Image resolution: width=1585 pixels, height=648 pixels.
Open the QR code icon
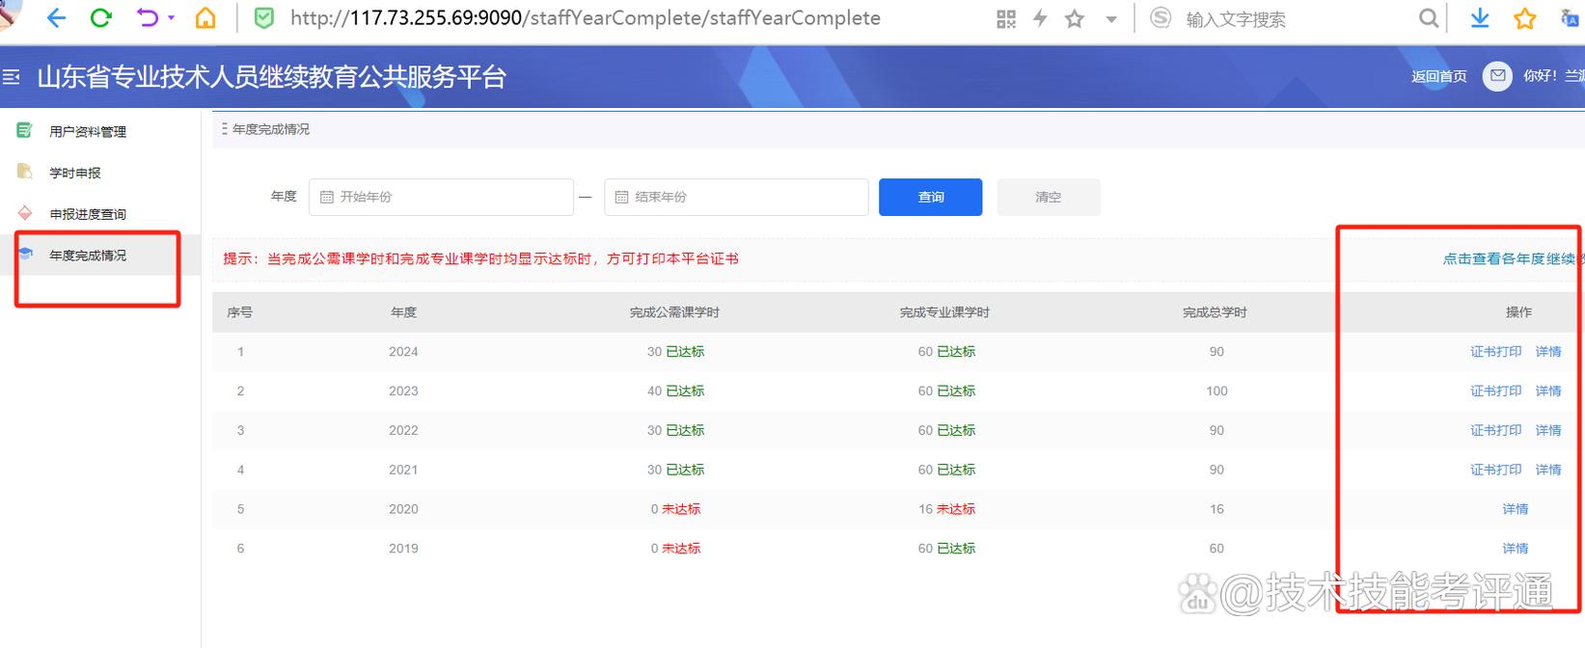1006,18
